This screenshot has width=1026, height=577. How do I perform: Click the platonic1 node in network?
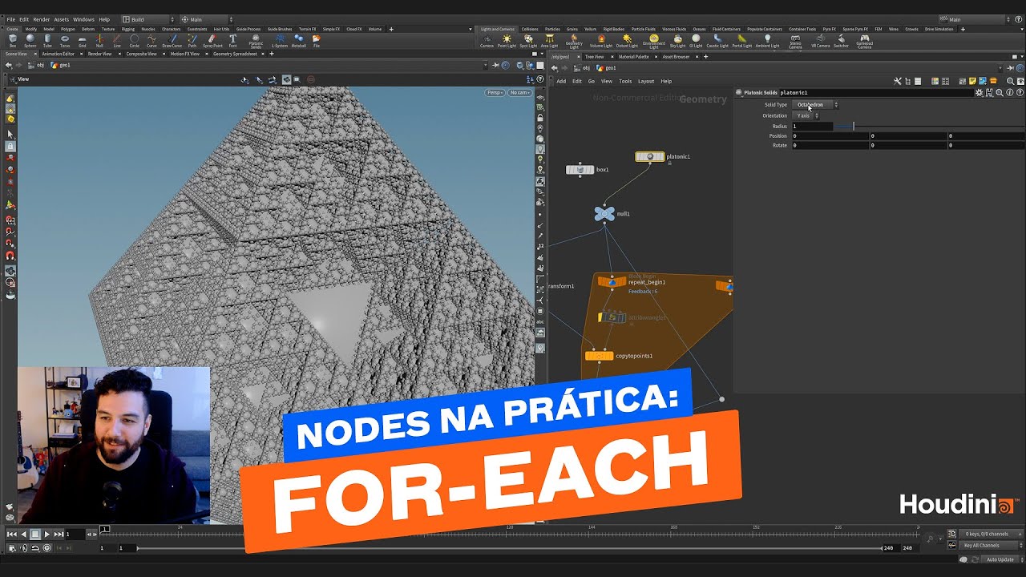coord(650,157)
